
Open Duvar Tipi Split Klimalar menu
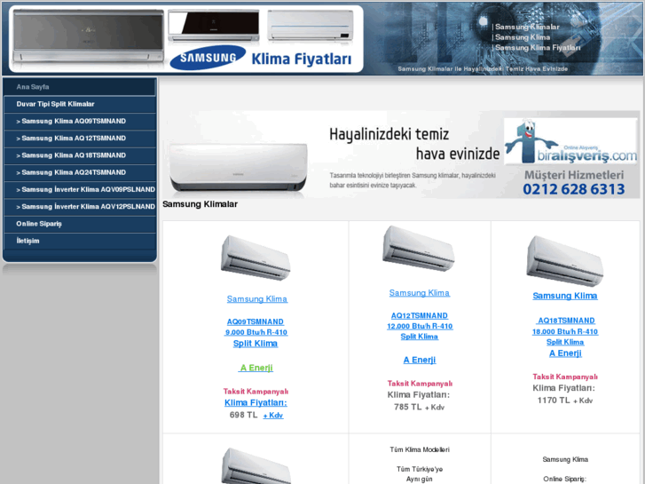point(79,104)
